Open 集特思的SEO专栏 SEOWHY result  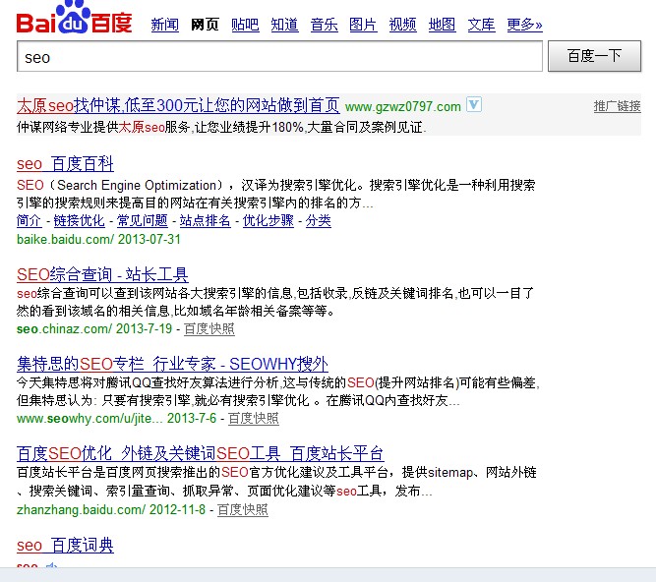pos(172,364)
